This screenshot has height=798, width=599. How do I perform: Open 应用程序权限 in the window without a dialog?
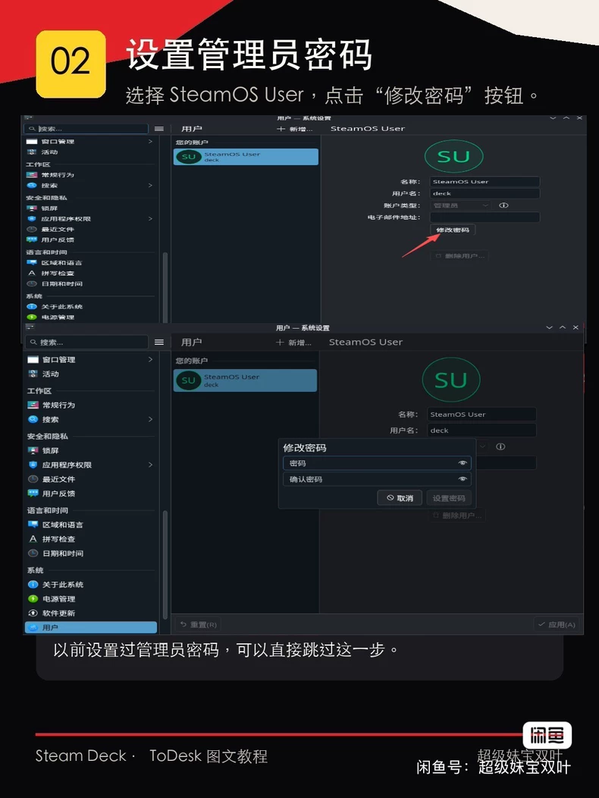(90, 219)
